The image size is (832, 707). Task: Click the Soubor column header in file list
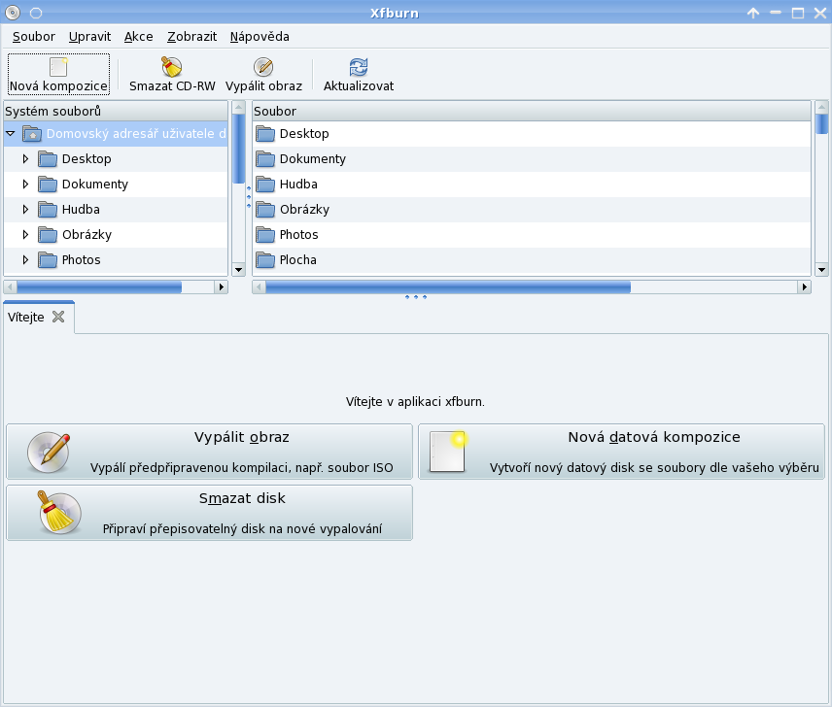click(532, 111)
